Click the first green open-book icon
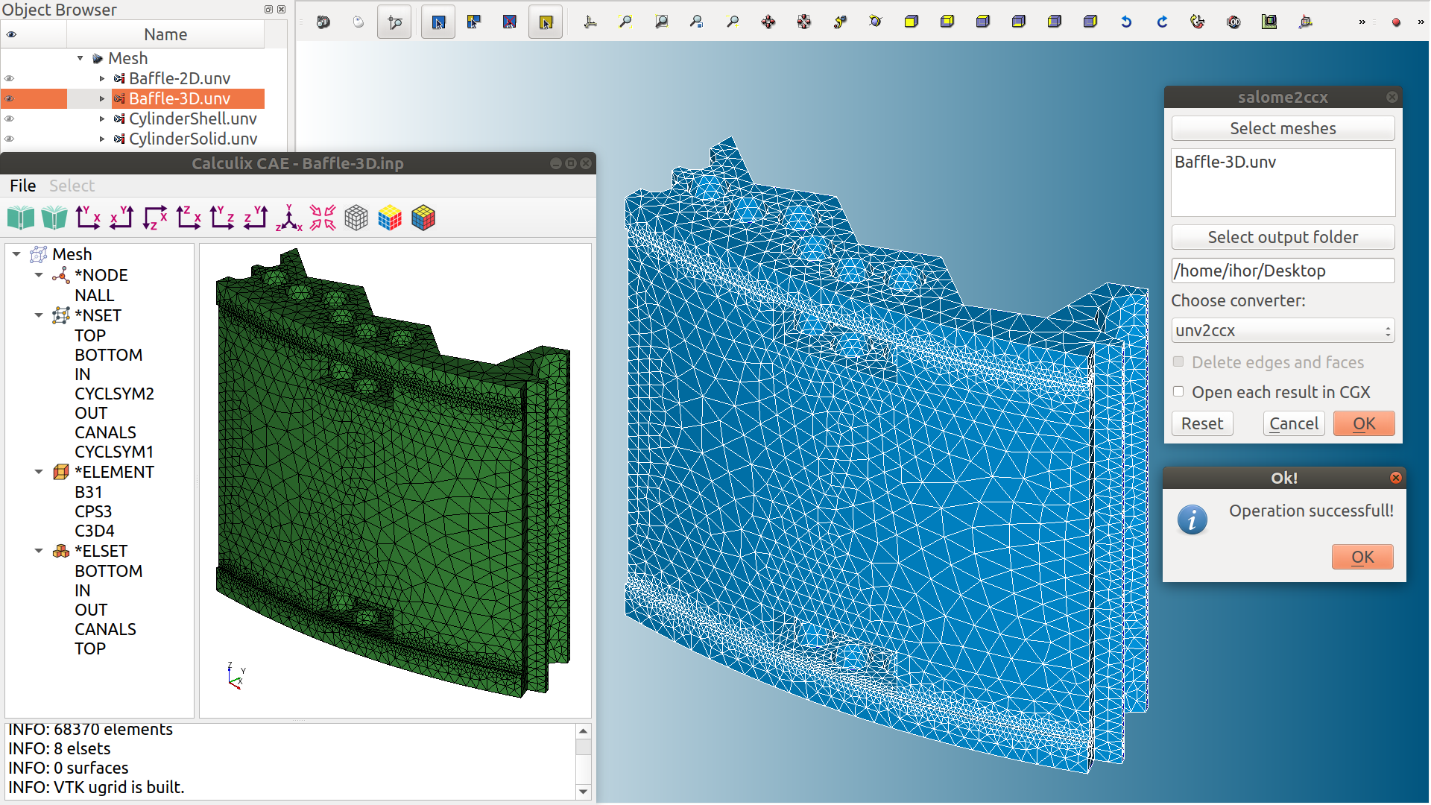1431x805 pixels. coord(21,218)
